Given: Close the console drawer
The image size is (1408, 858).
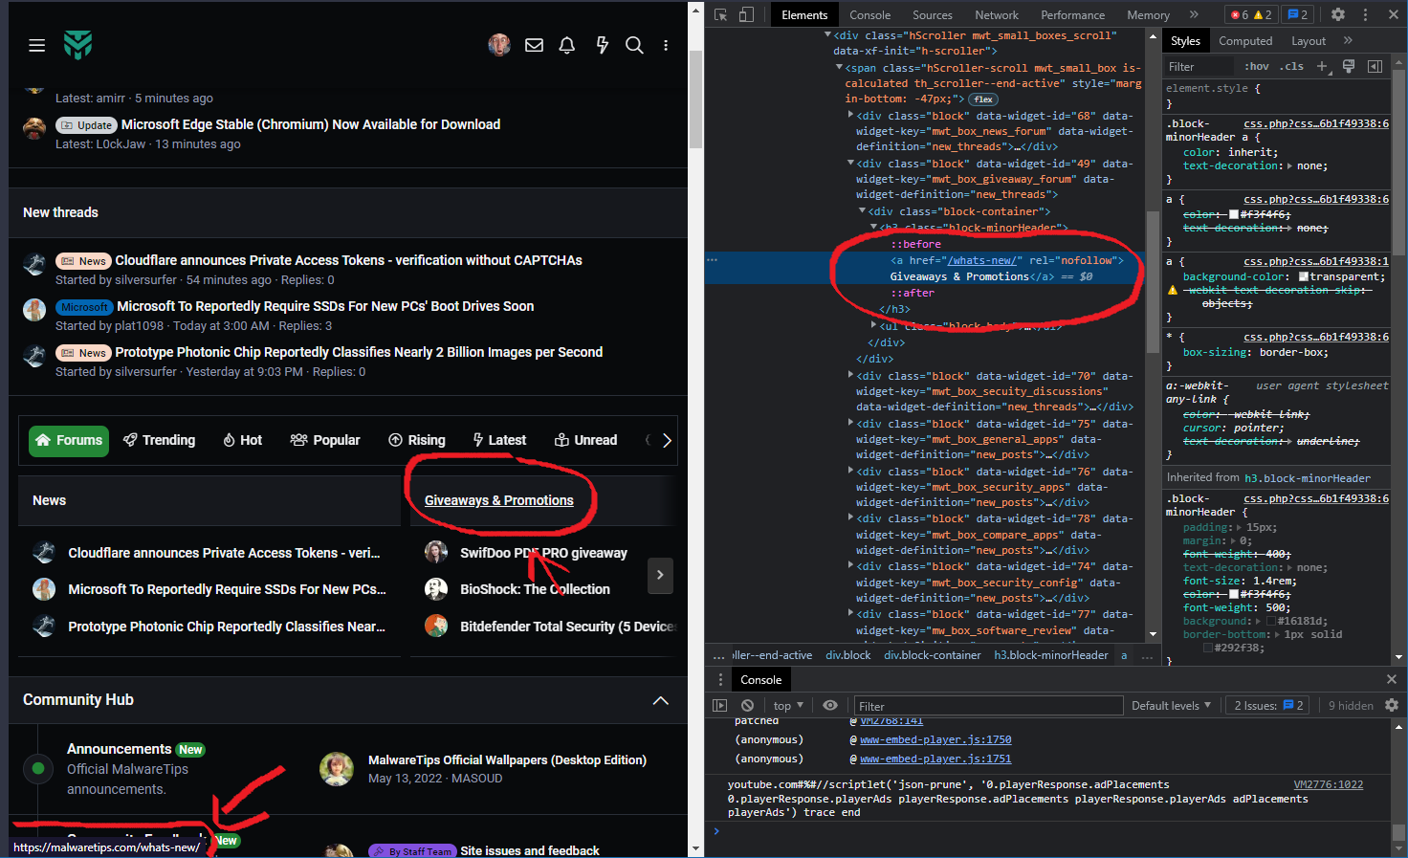Looking at the screenshot, I should coord(1392,679).
